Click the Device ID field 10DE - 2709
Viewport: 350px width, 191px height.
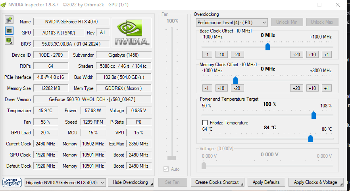[x=51, y=55]
